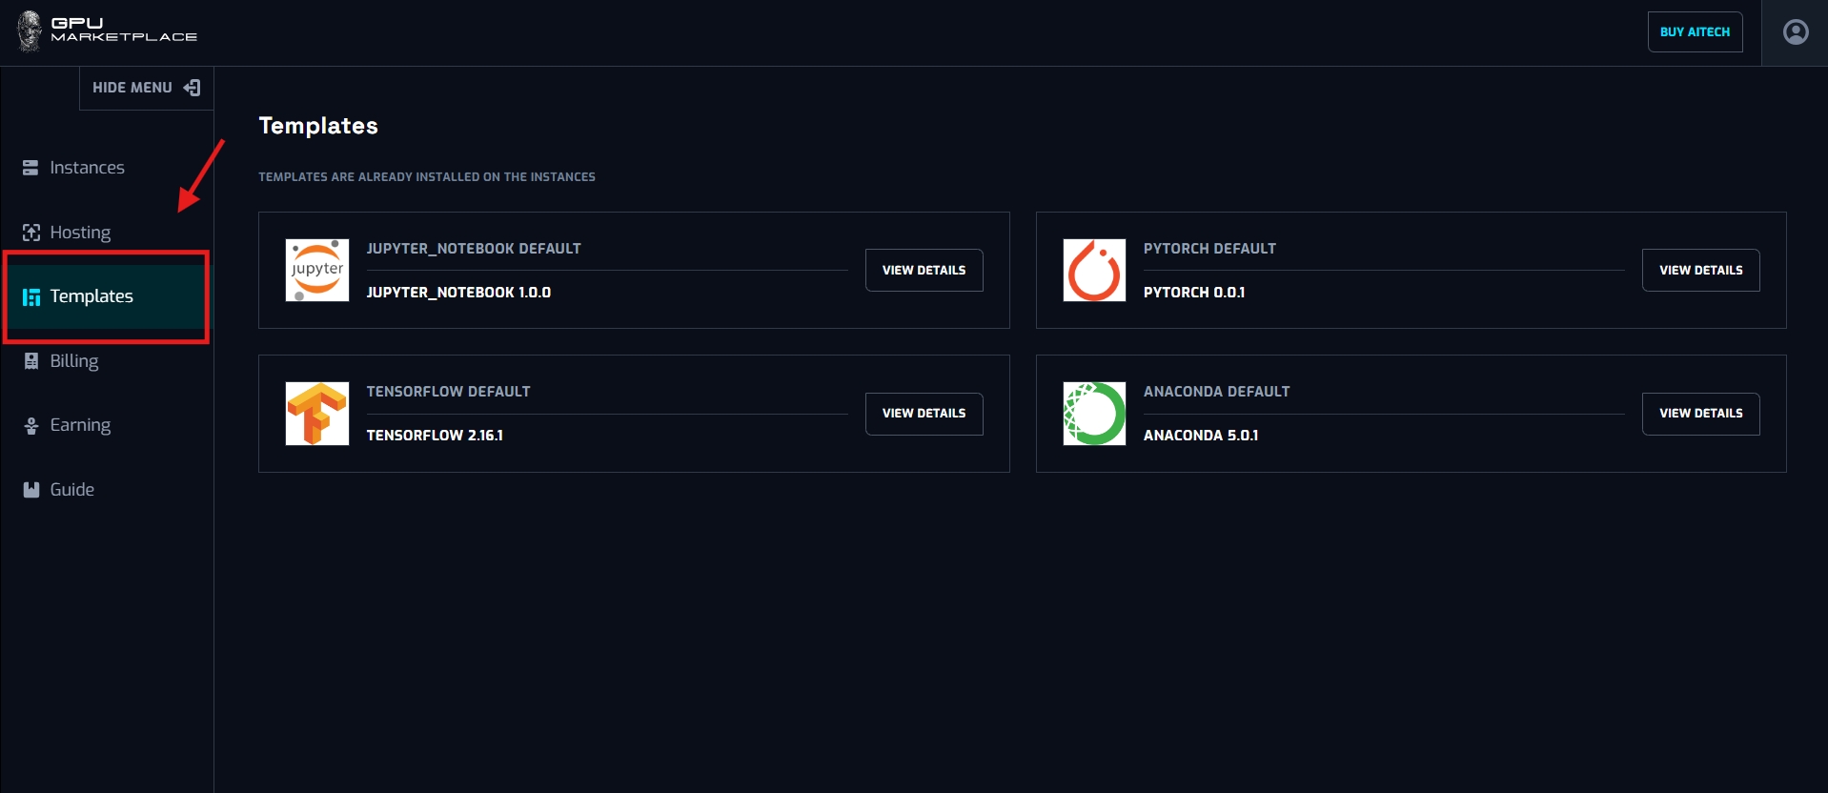Click the Jupyter logo thumbnail
This screenshot has width=1828, height=793.
click(x=317, y=271)
